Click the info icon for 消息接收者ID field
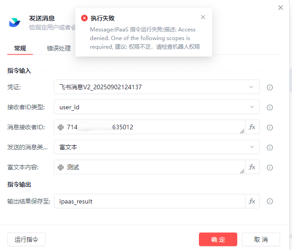This screenshot has height=250, width=292. (270, 128)
